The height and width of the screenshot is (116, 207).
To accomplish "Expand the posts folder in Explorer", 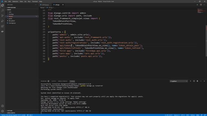I will [22, 19].
